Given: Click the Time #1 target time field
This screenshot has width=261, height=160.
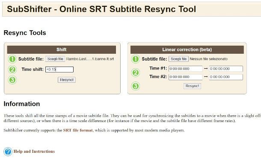Looking at the screenshot, I should [226, 69].
